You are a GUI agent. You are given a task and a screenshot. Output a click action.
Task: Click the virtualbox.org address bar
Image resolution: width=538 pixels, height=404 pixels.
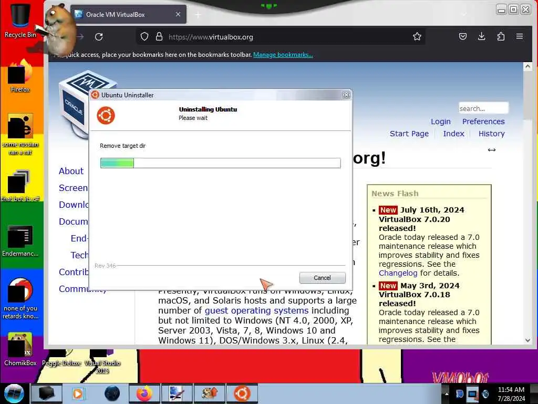[x=282, y=37]
